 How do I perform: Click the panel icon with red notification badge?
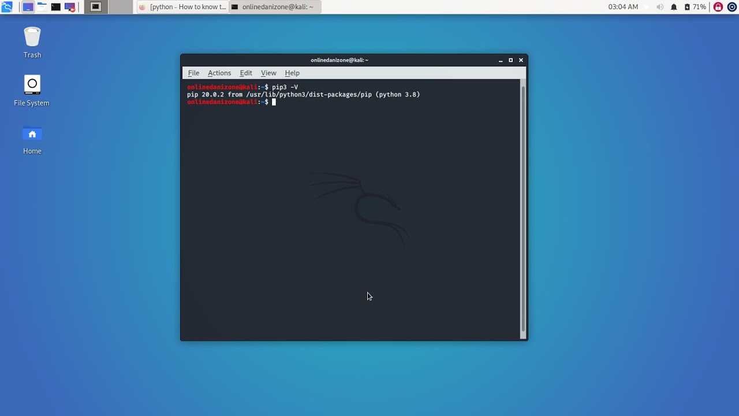pyautogui.click(x=69, y=6)
